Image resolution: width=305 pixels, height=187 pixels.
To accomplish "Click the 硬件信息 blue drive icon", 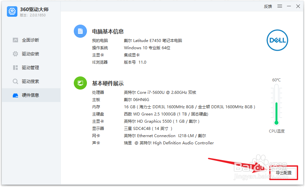I will click(x=15, y=95).
